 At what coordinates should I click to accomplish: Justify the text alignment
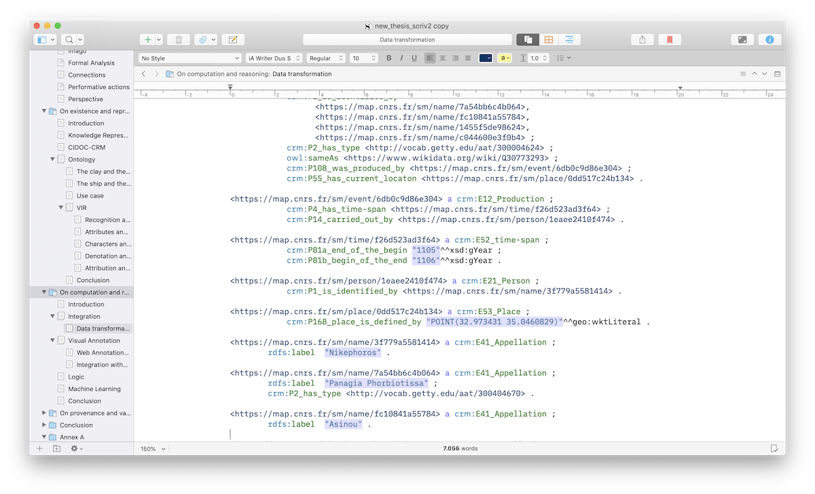468,58
